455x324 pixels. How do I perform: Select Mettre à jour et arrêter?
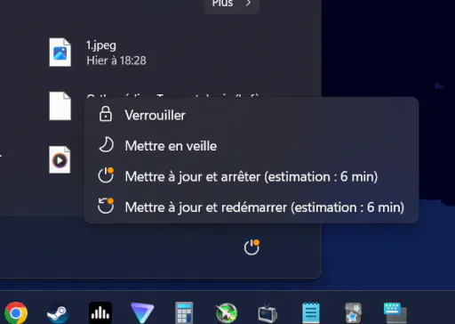(x=251, y=176)
